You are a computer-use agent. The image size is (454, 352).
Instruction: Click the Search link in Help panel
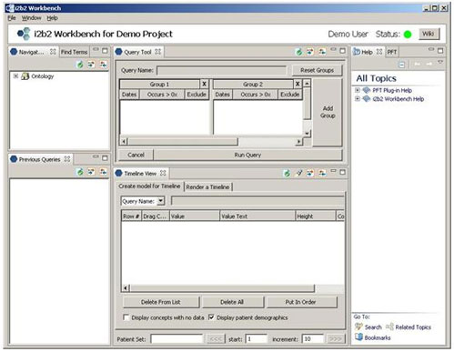pyautogui.click(x=373, y=327)
